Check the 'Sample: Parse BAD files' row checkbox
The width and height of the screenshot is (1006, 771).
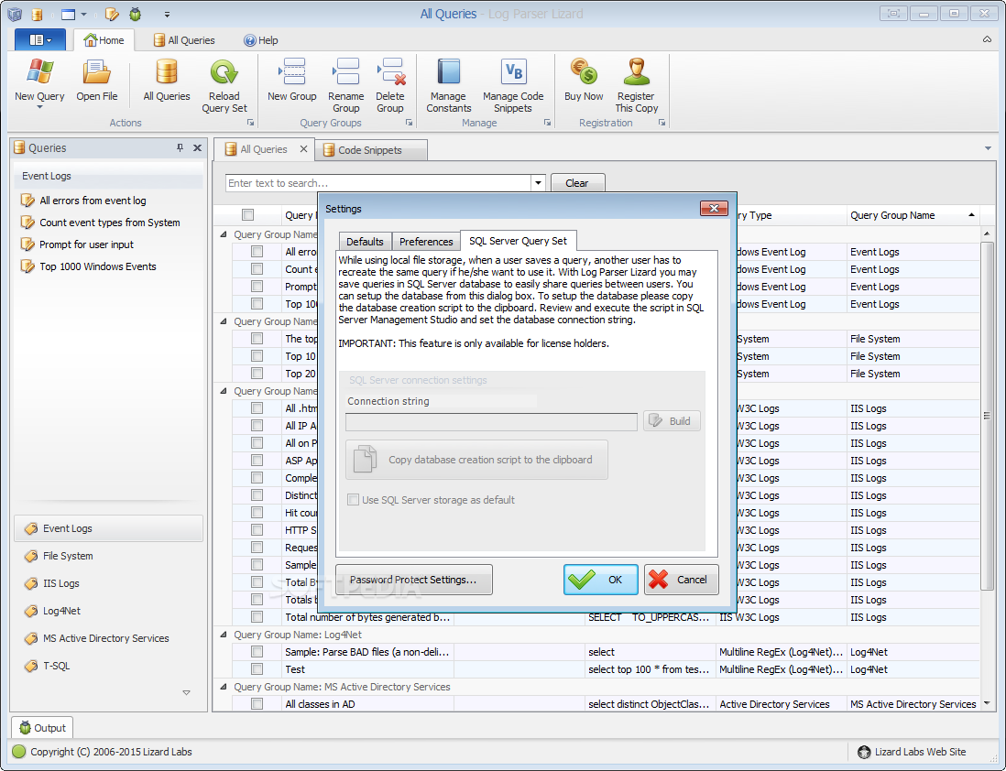pos(257,652)
